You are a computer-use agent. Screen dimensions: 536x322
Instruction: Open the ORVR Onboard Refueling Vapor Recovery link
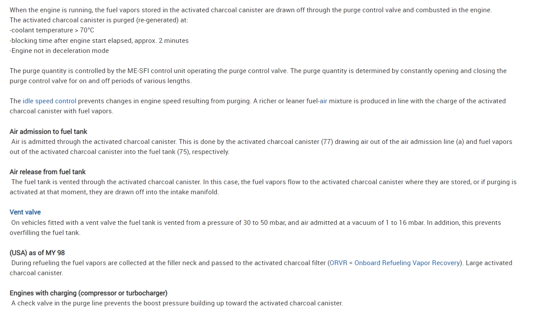click(395, 263)
